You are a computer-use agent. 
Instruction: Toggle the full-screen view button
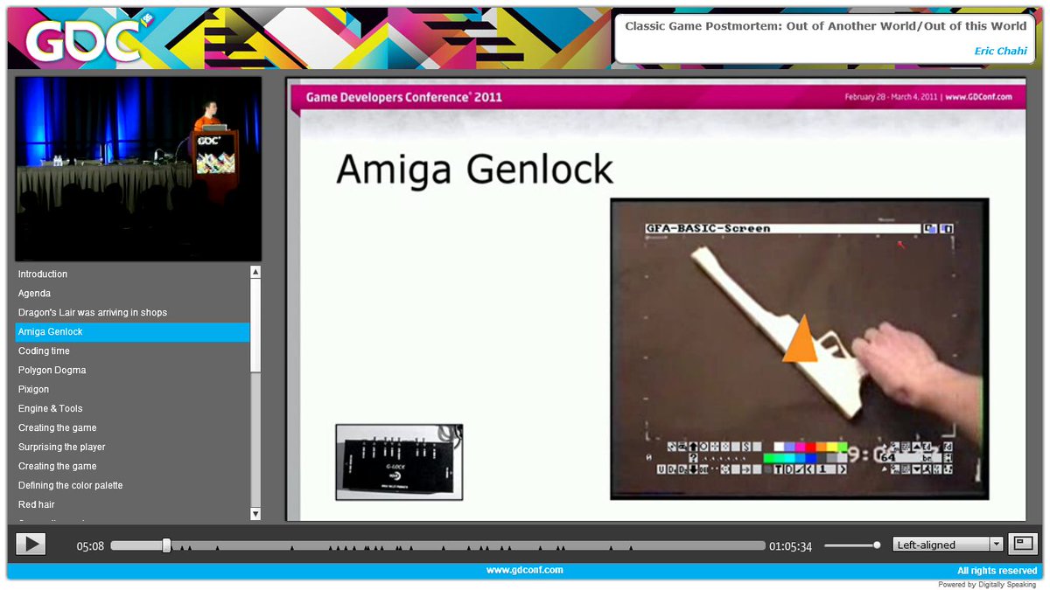(1022, 544)
